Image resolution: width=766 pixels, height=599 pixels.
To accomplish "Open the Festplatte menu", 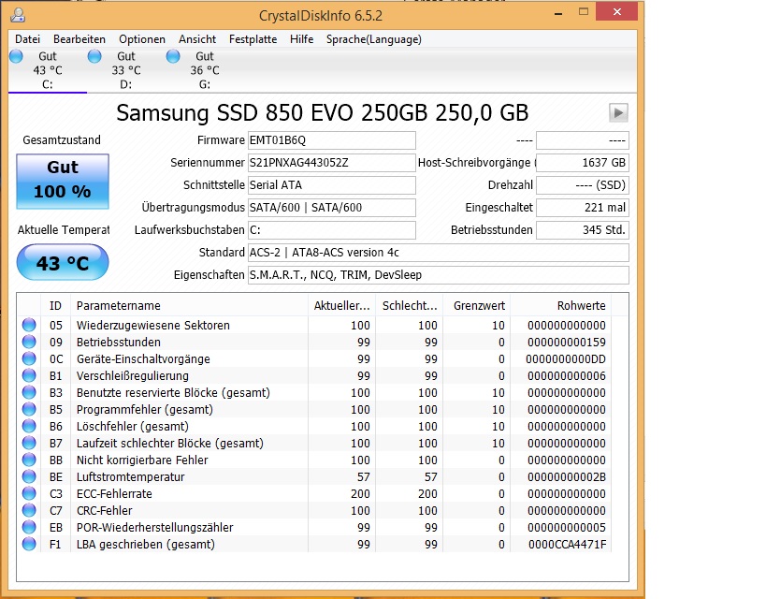I will click(x=253, y=39).
